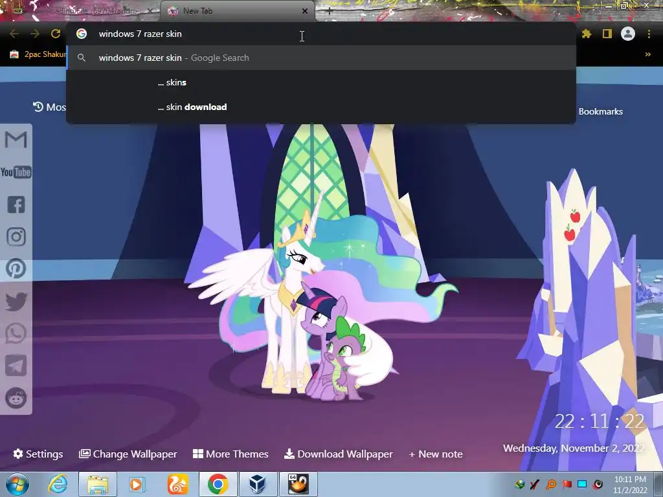
Task: Open Windows Media Player from the taskbar
Action: click(x=136, y=484)
